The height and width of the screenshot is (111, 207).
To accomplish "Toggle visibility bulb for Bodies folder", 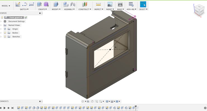I will coord(5,33).
